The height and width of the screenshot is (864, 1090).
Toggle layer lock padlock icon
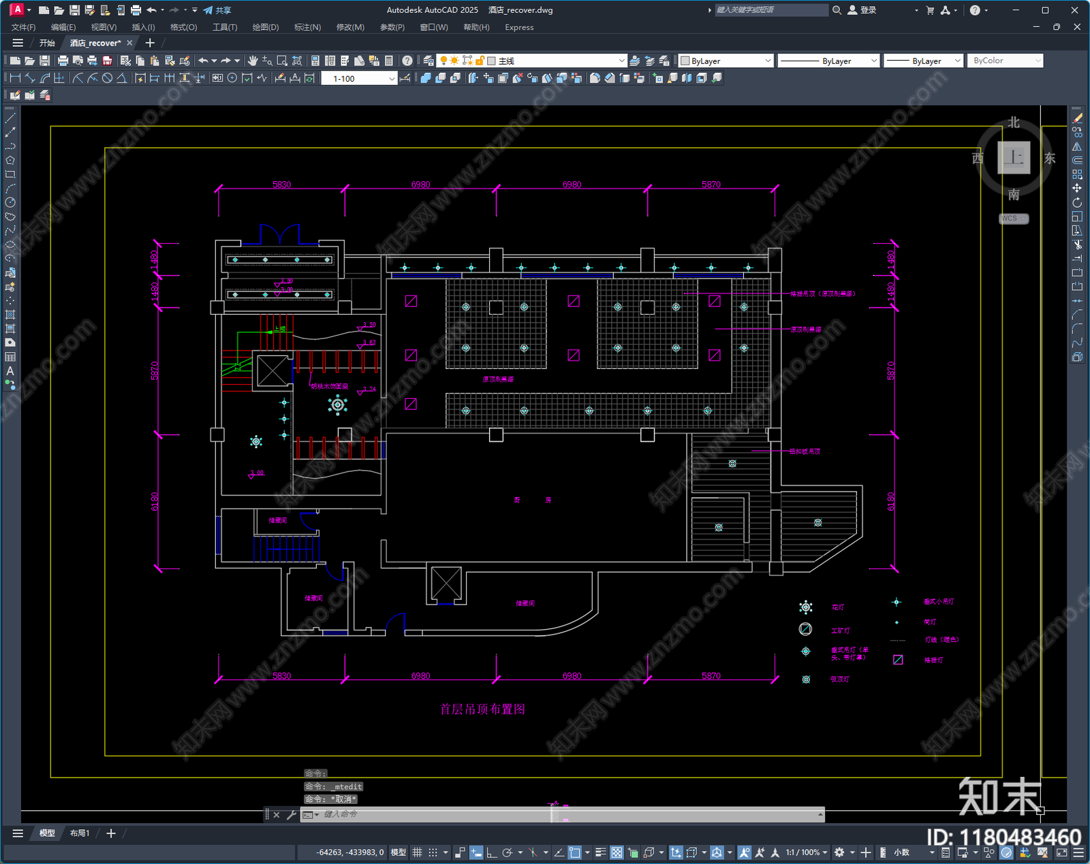[x=480, y=61]
